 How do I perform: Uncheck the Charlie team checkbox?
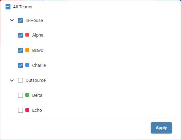[20, 65]
